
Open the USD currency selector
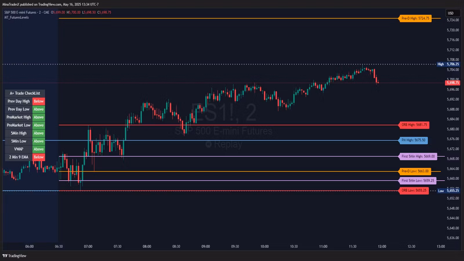point(453,13)
